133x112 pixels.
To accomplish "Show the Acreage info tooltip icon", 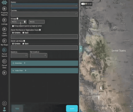I will coord(17,18).
